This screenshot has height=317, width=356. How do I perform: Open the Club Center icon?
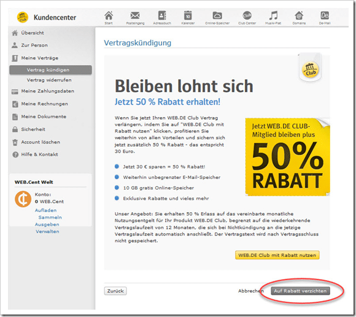coord(247,15)
